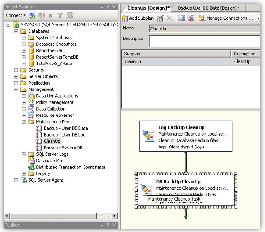Expand the SQL Server Logs folder

(x=24, y=154)
